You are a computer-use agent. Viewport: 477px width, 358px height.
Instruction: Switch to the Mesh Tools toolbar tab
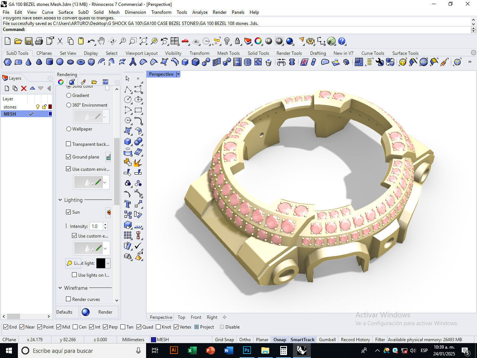coord(228,53)
